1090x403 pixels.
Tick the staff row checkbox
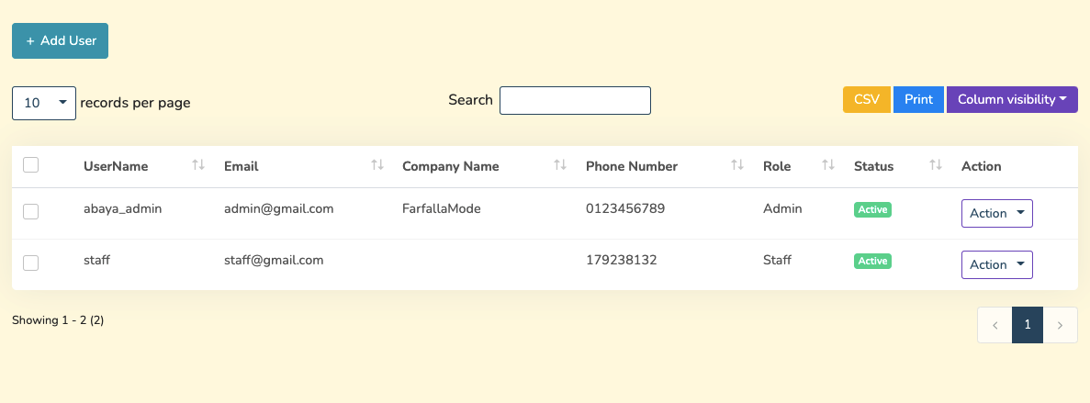(31, 263)
